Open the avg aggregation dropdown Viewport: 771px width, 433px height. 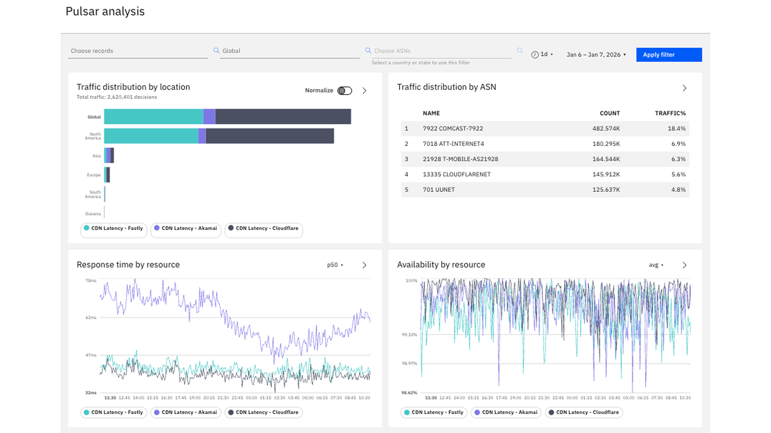656,265
